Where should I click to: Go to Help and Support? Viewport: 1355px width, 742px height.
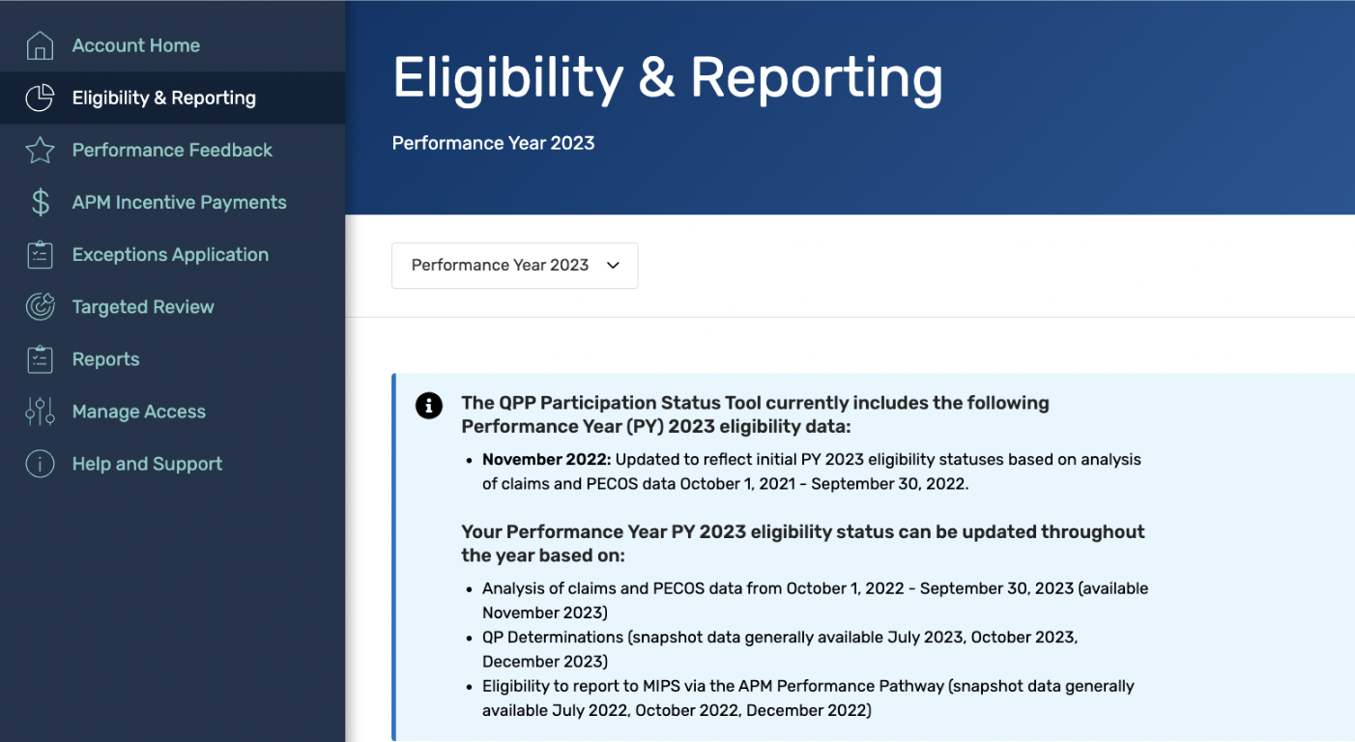coord(147,463)
